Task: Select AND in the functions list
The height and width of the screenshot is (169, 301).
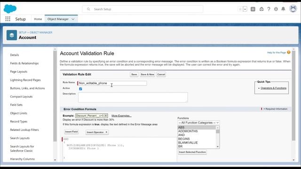Action: 197,135
